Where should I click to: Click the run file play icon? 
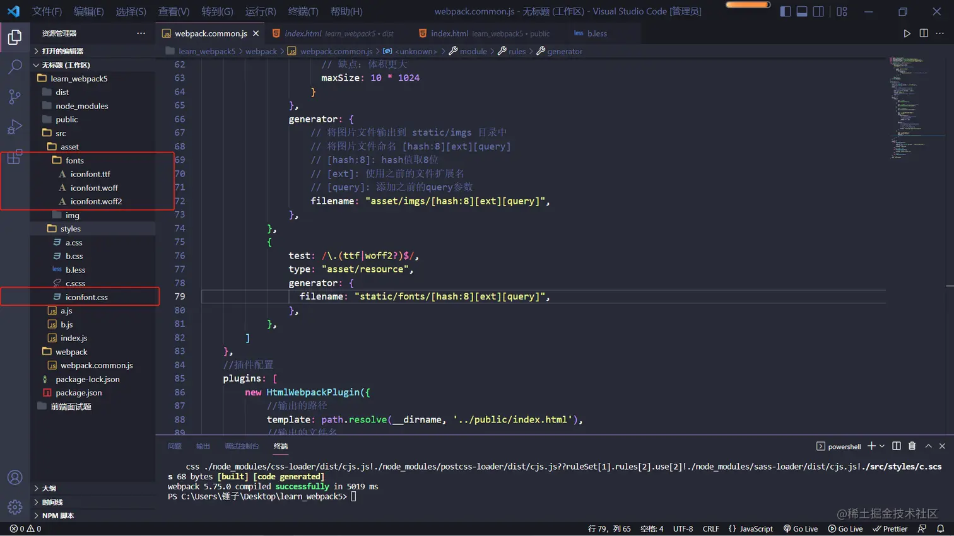[907, 33]
